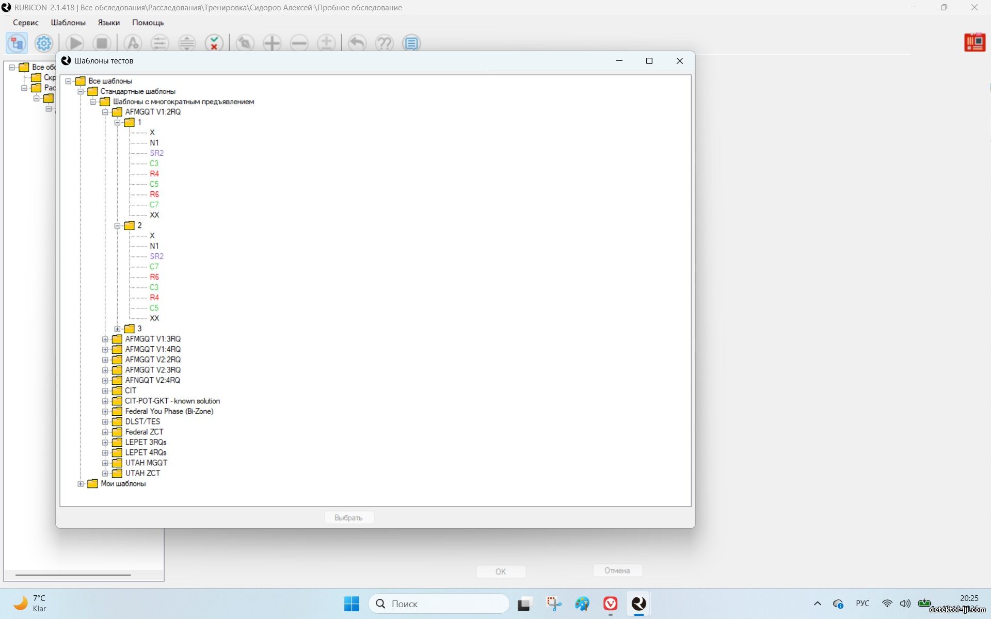Select DLST/TES template folder
This screenshot has height=619, width=991.
[142, 421]
